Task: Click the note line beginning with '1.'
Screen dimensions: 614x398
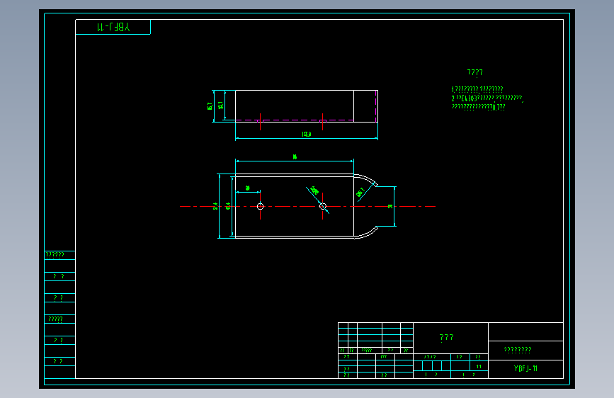Action: (477, 89)
